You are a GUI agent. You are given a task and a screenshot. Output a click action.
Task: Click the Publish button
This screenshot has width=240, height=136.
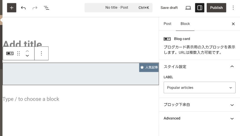(216, 8)
